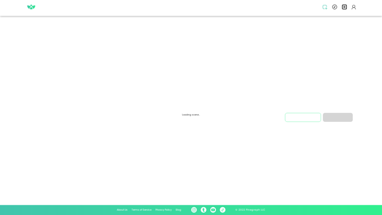Open the Terms of Service link

point(141,210)
